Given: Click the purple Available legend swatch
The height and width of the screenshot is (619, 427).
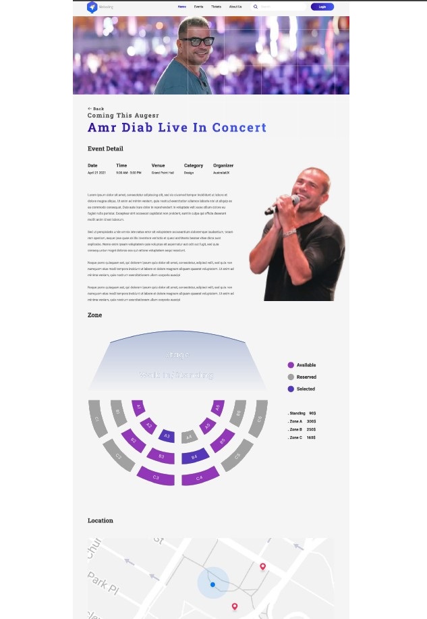Looking at the screenshot, I should coord(291,365).
